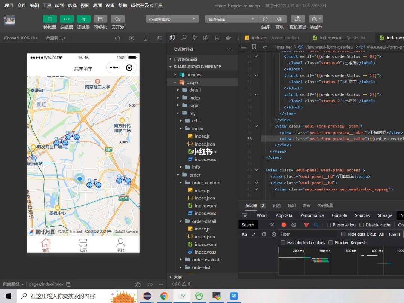Click the compile (编译) refresh icon

coord(265,19)
